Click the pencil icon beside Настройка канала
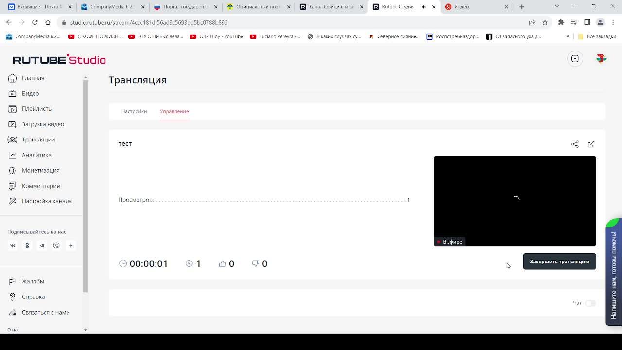This screenshot has height=350, width=622. click(x=12, y=201)
